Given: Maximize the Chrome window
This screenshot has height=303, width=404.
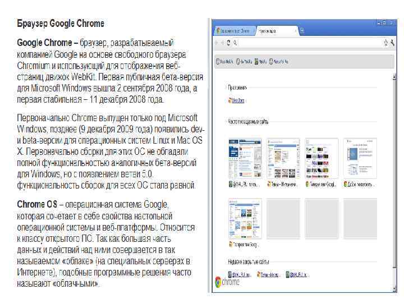Looking at the screenshot, I should (384, 24).
